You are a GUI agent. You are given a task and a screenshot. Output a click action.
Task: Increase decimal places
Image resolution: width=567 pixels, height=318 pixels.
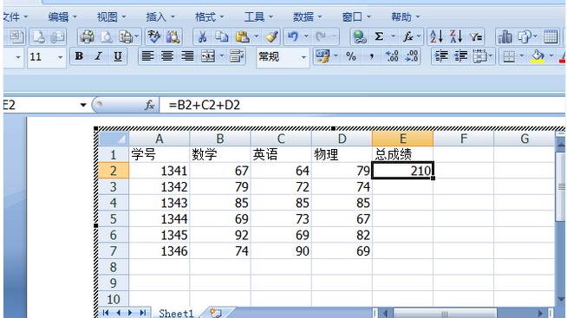[392, 56]
